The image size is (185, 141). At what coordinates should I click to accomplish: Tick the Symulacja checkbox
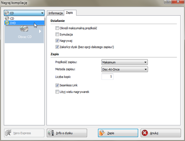click(x=57, y=34)
